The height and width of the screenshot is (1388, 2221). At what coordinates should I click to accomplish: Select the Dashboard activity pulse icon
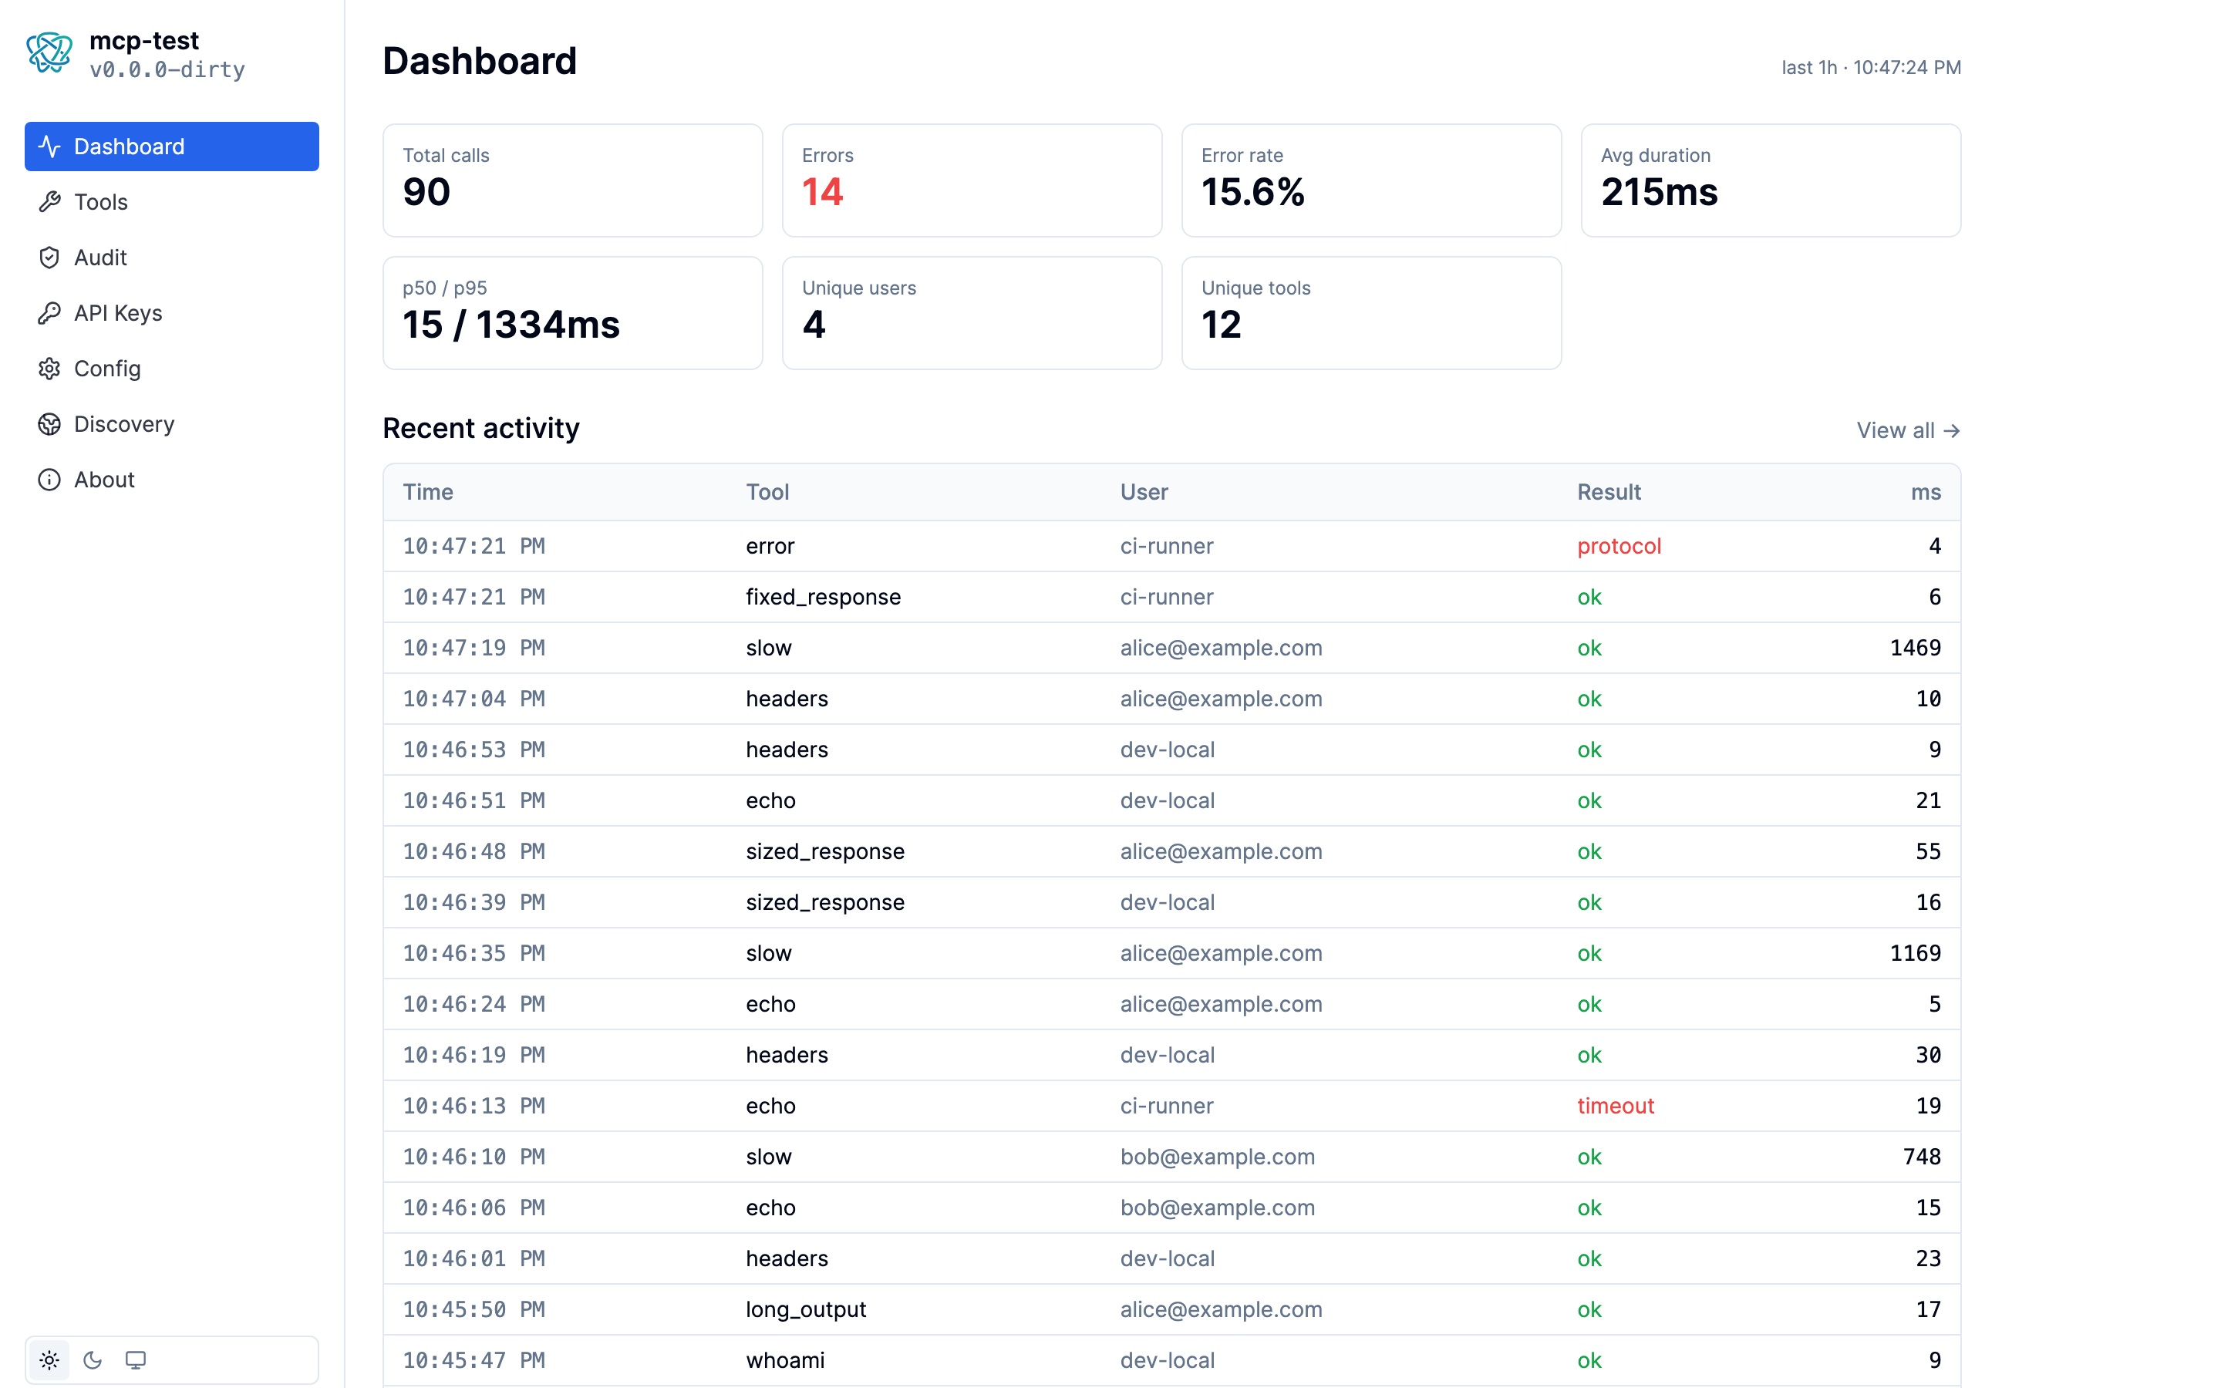[x=50, y=146]
